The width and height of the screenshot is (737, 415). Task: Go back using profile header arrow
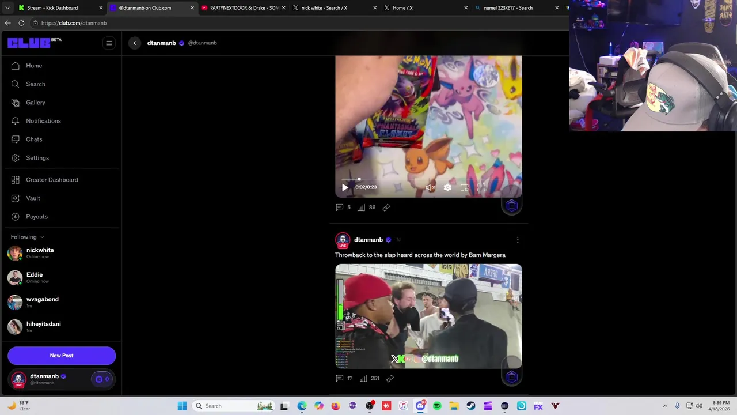pyautogui.click(x=135, y=43)
